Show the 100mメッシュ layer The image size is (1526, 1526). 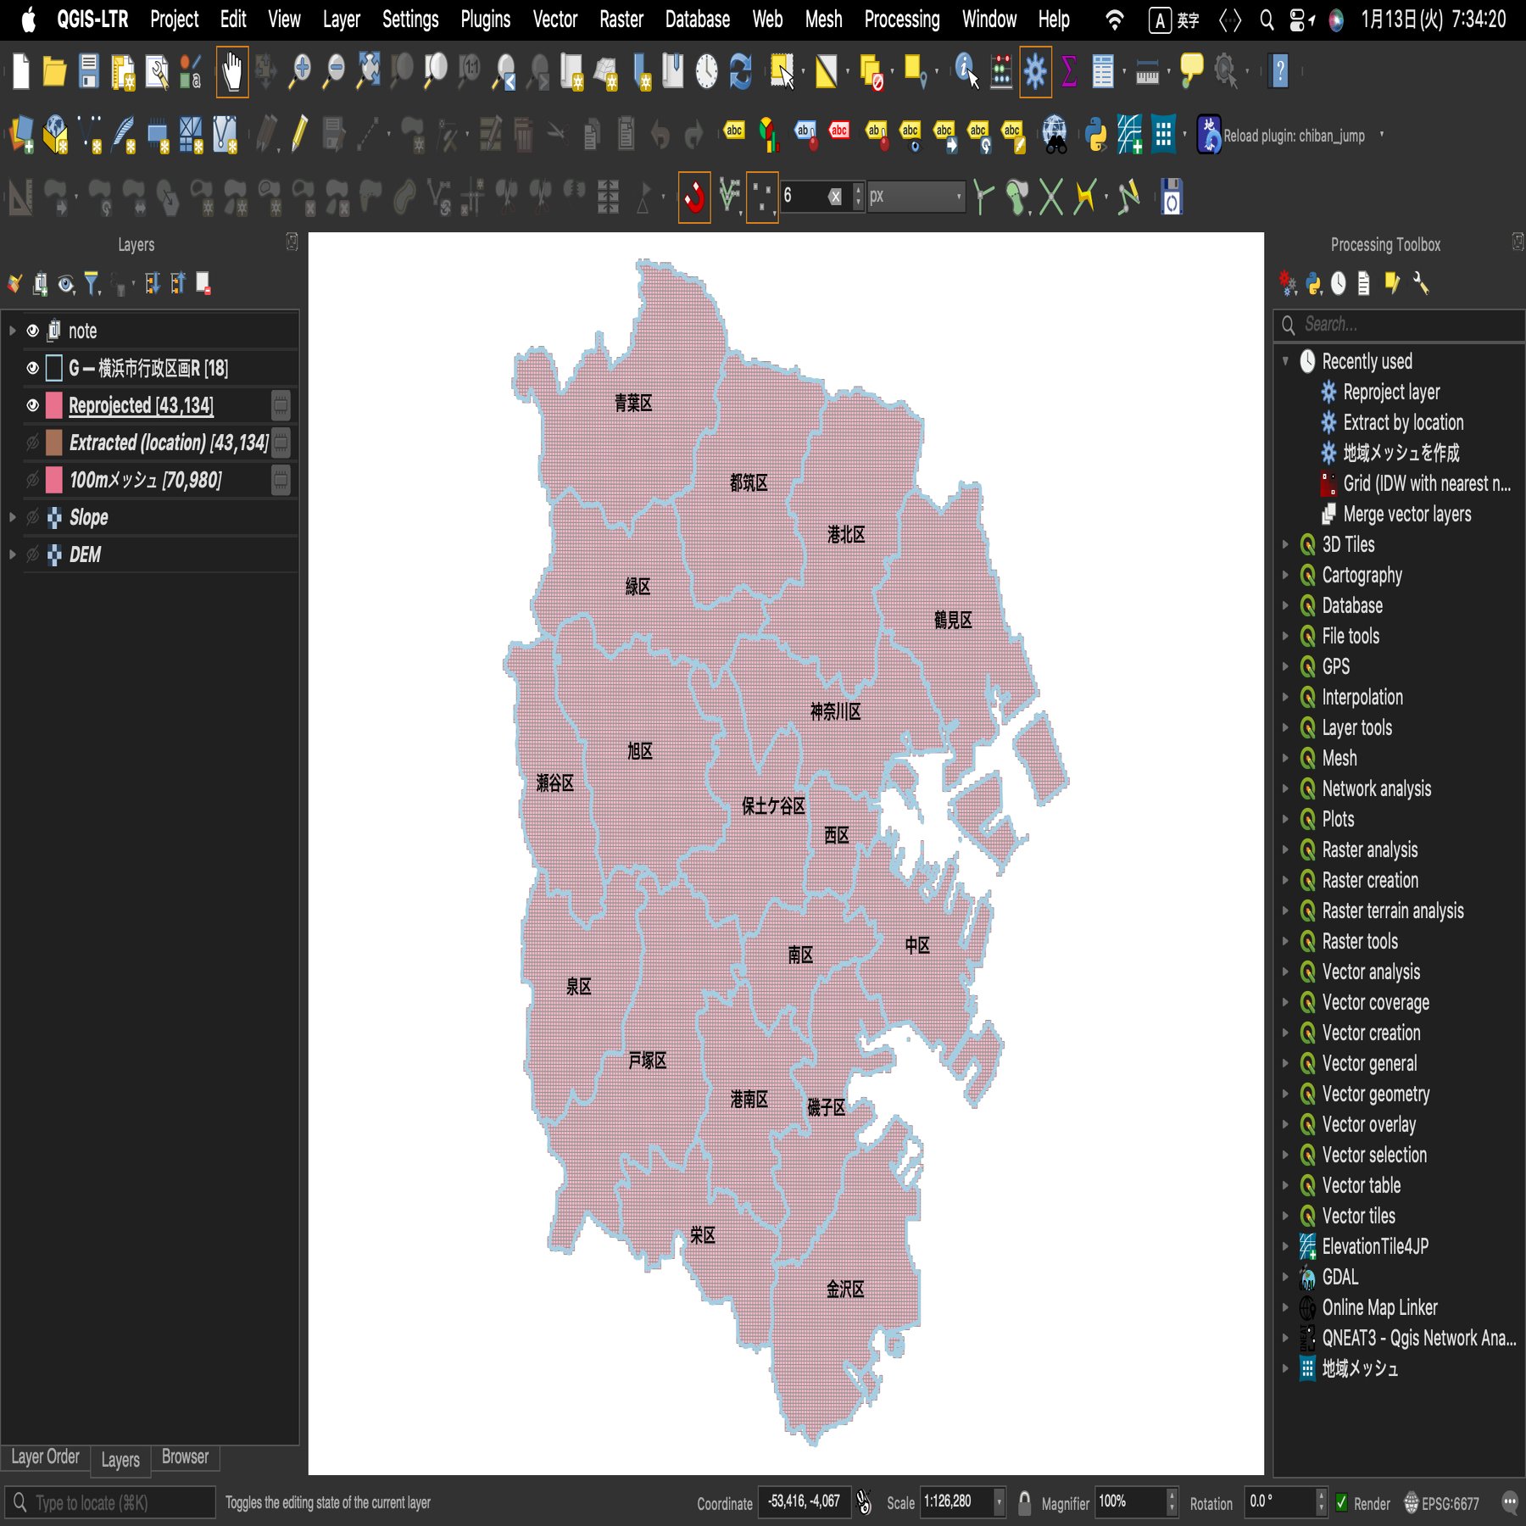point(32,480)
